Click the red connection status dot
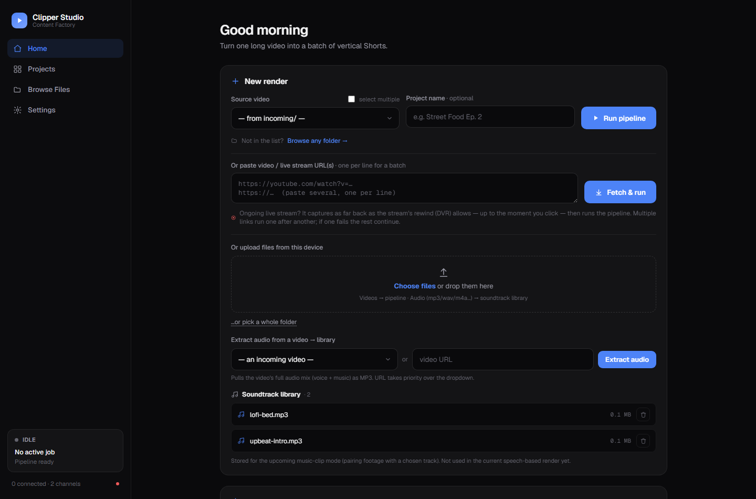 pos(118,484)
